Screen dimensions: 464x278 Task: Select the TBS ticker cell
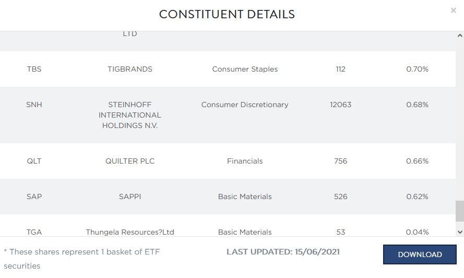click(34, 69)
